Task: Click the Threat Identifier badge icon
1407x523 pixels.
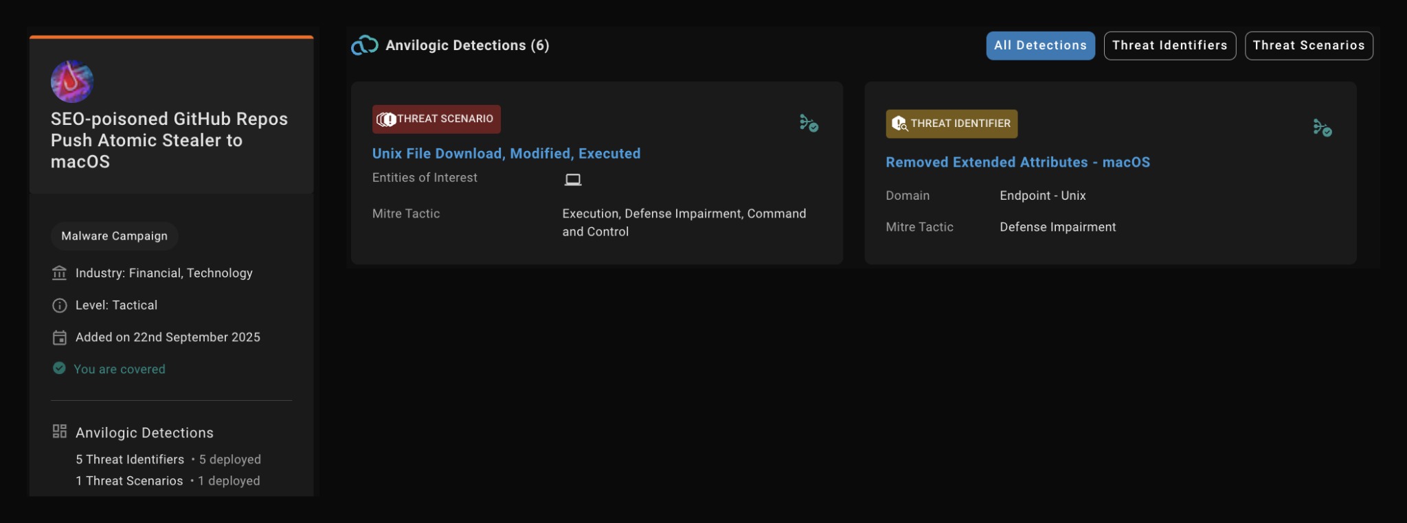Action: tap(899, 124)
